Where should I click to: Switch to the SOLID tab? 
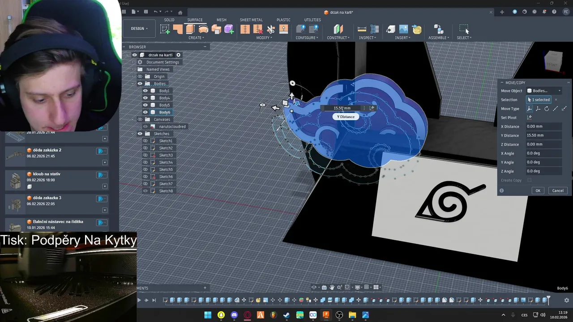(x=169, y=20)
